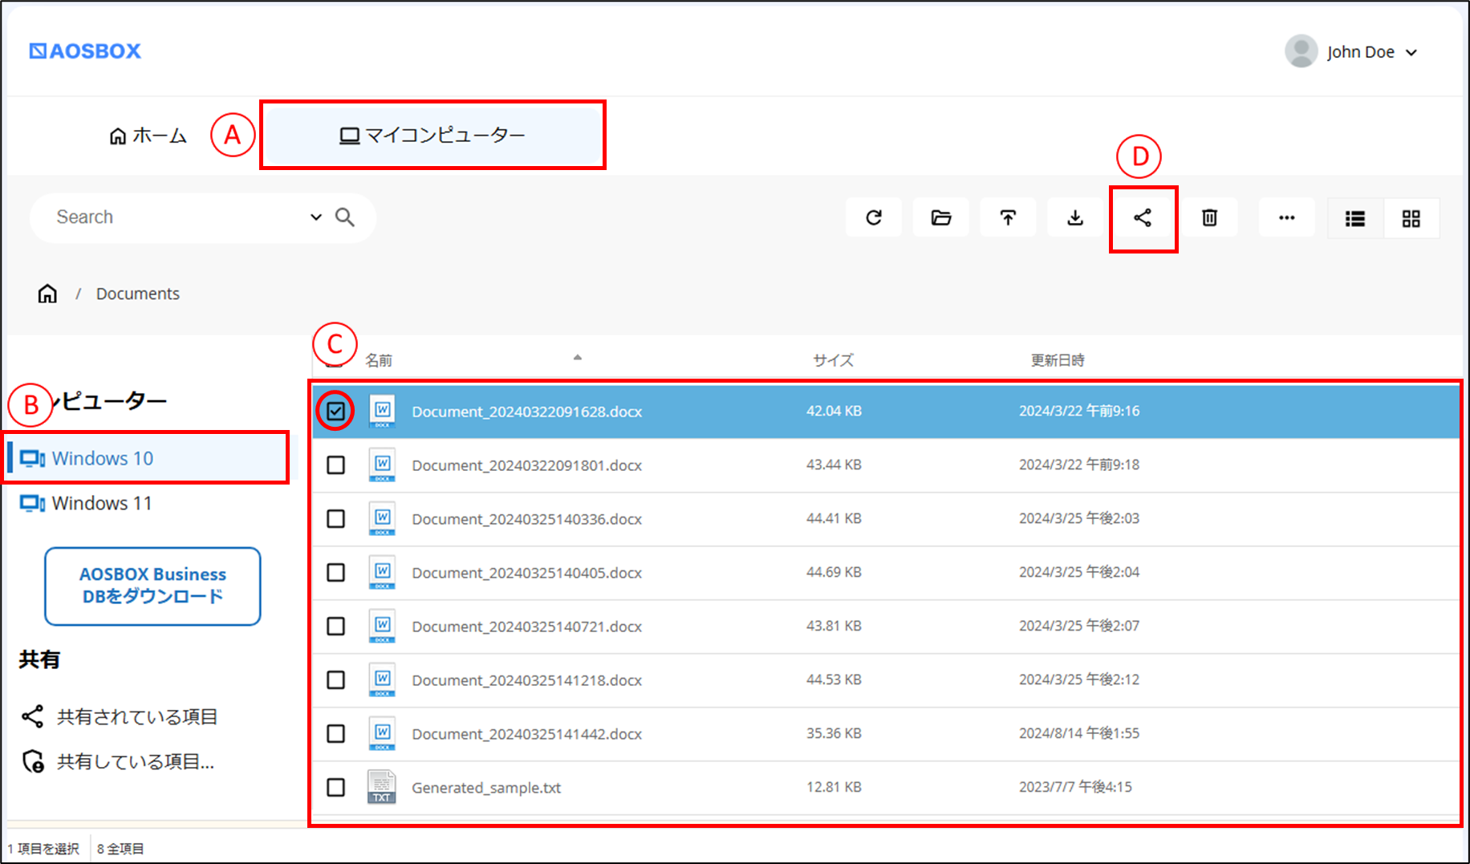
Task: Click the AOSBOX logo
Action: coord(85,51)
